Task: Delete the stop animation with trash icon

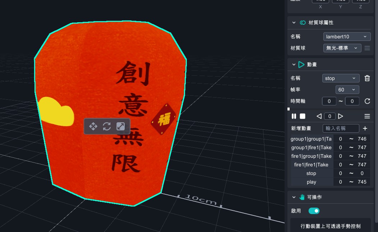Action: pyautogui.click(x=367, y=78)
